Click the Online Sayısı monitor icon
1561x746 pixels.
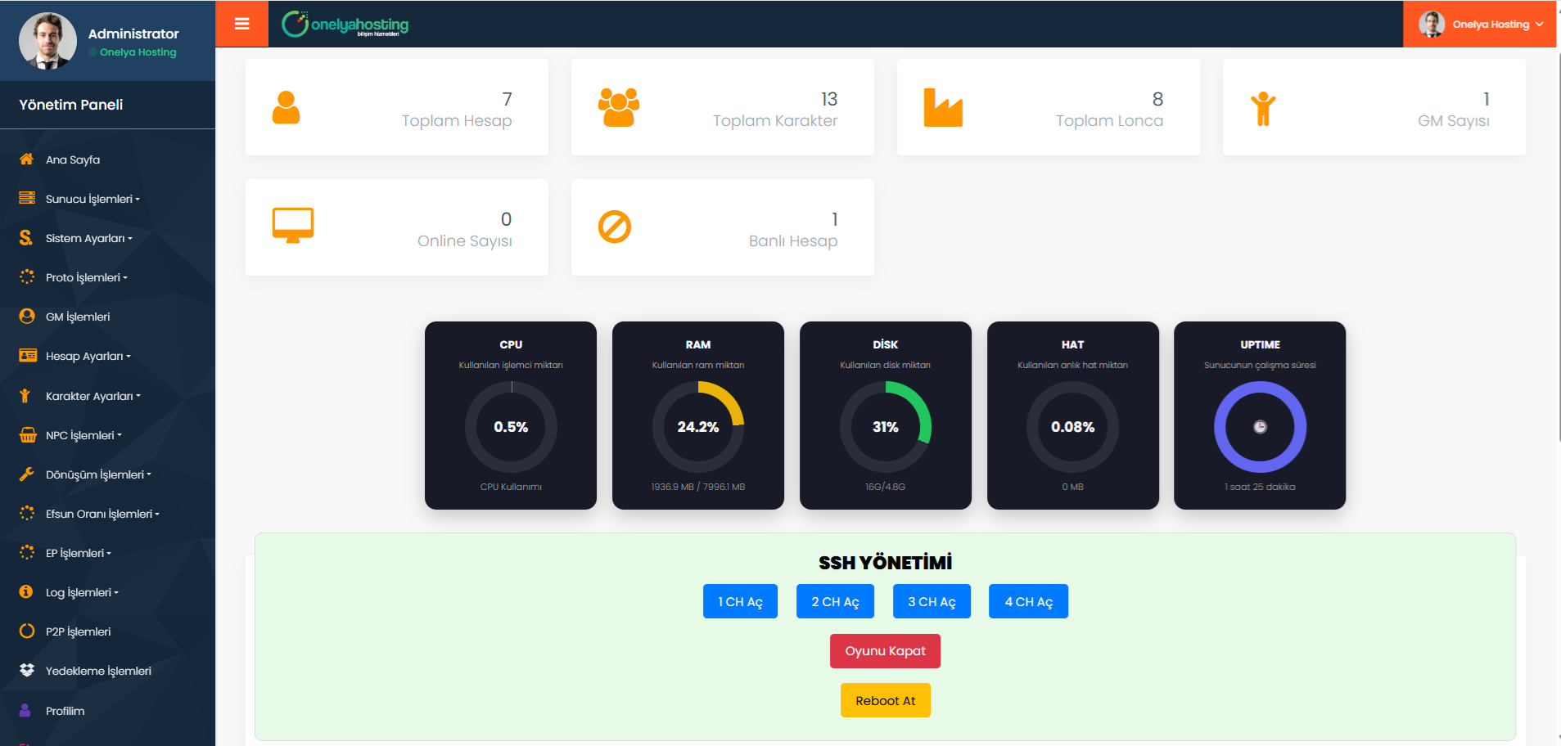pos(292,226)
